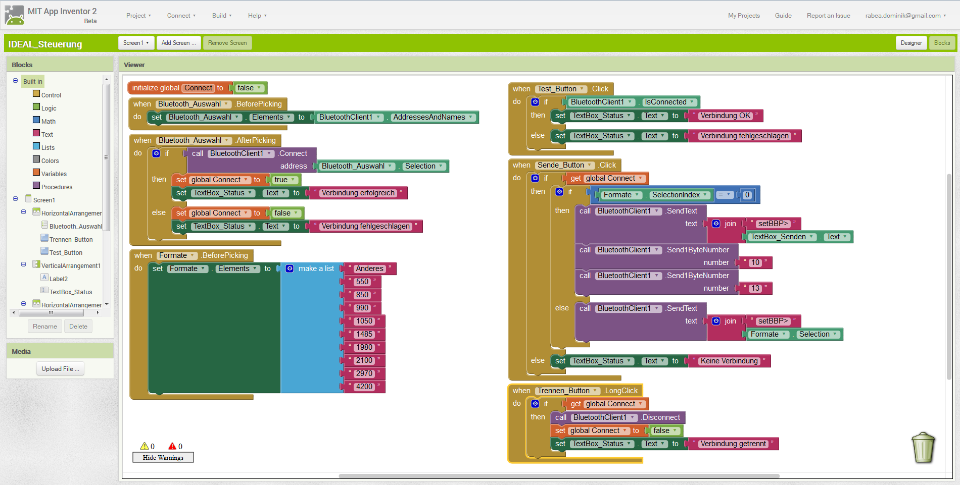
Task: Open Report an Issue link
Action: tap(828, 16)
